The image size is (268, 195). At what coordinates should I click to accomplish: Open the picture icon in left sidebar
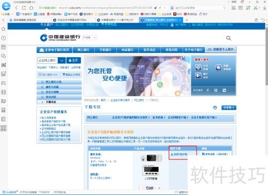[x=3, y=74]
